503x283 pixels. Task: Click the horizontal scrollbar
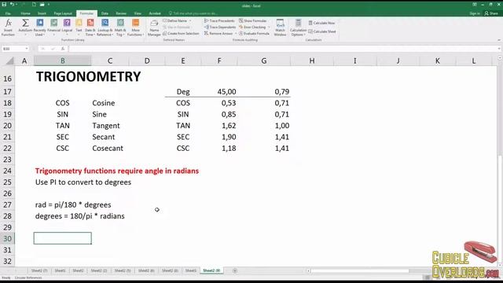[359, 270]
